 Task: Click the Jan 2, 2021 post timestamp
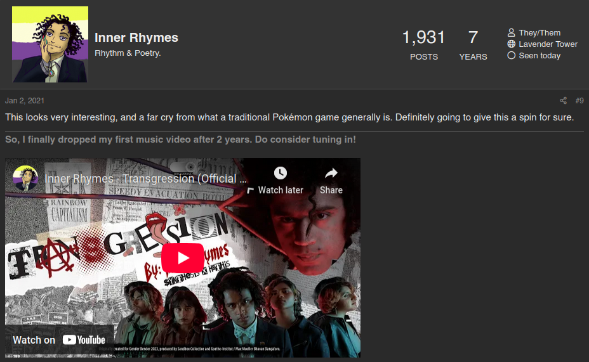click(x=25, y=101)
